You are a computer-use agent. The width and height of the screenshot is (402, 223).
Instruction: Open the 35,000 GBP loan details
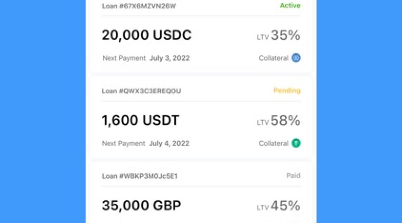pos(142,205)
